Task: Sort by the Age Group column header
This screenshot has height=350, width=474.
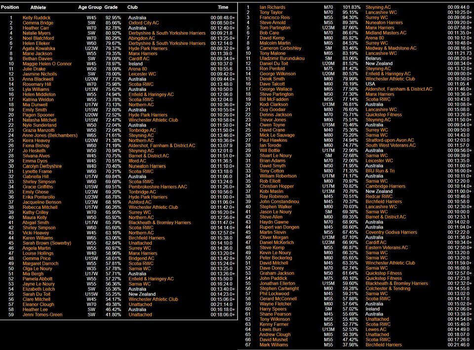Action: click(89, 7)
